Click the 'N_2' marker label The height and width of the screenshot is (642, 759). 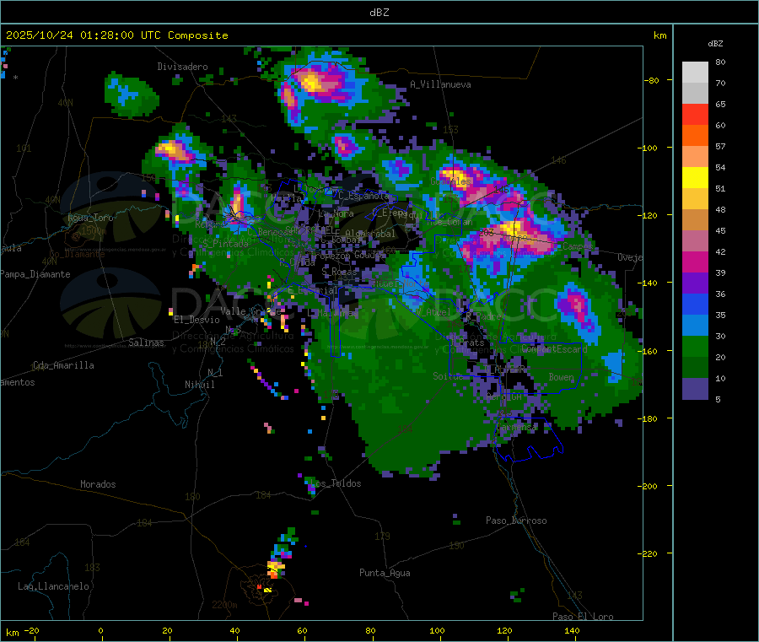[218, 341]
